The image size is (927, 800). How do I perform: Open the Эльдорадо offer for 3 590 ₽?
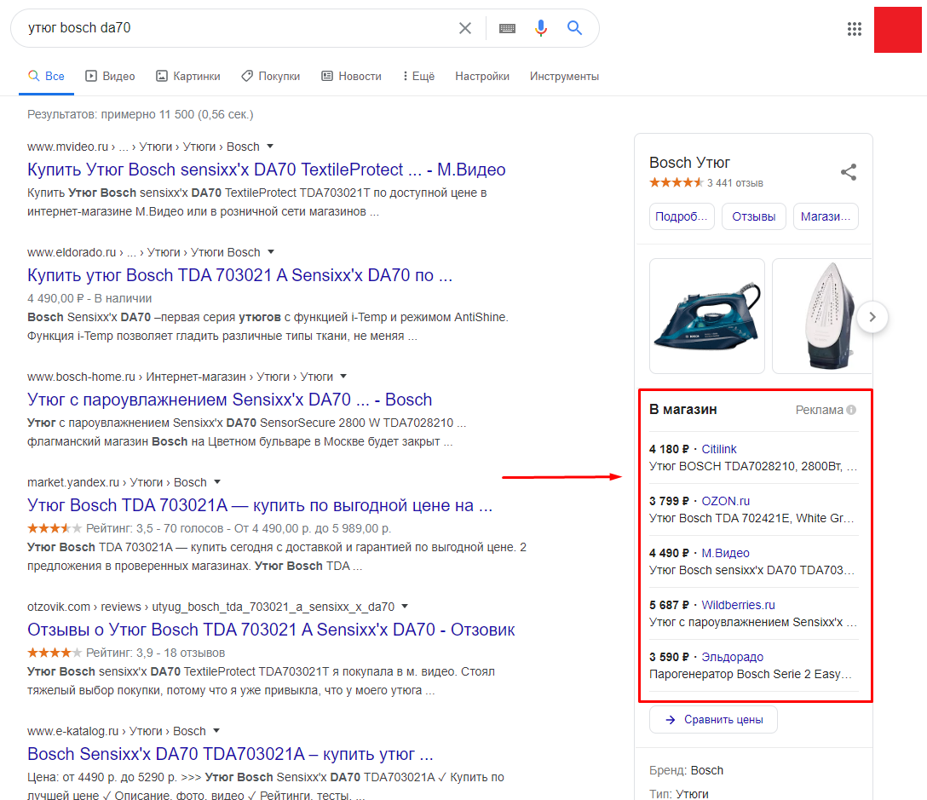(x=732, y=657)
